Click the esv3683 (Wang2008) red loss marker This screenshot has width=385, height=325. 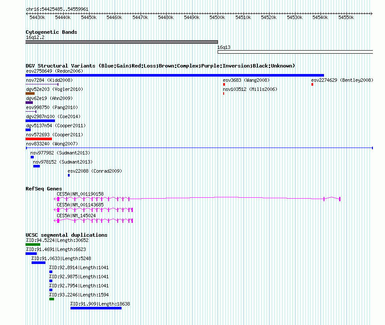point(224,84)
